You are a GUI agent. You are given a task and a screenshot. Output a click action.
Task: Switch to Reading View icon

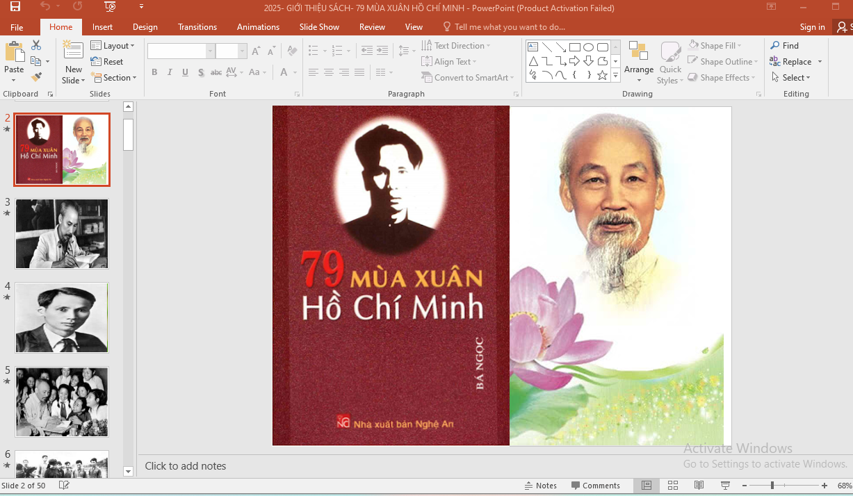[x=699, y=486]
